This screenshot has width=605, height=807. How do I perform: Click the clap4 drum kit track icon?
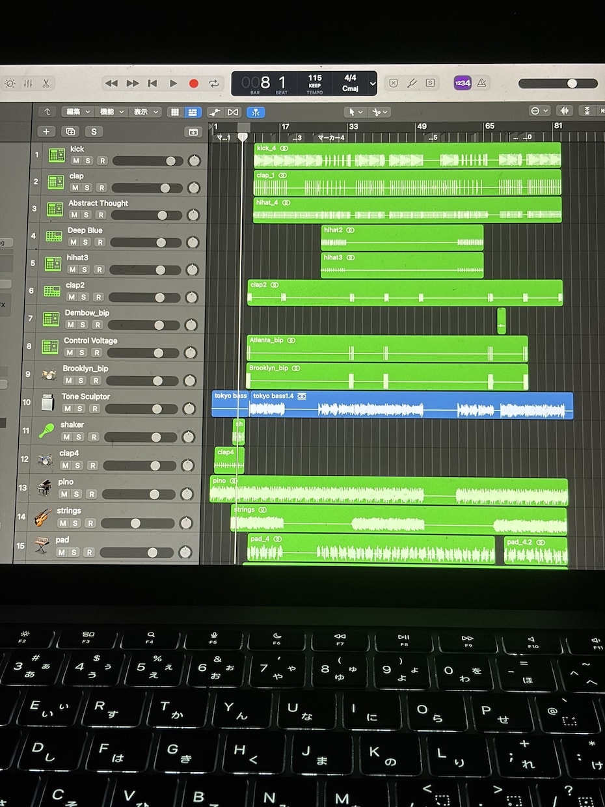[x=46, y=459]
